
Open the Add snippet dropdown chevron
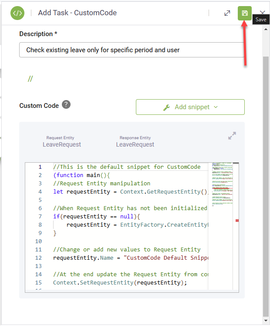[x=216, y=107]
